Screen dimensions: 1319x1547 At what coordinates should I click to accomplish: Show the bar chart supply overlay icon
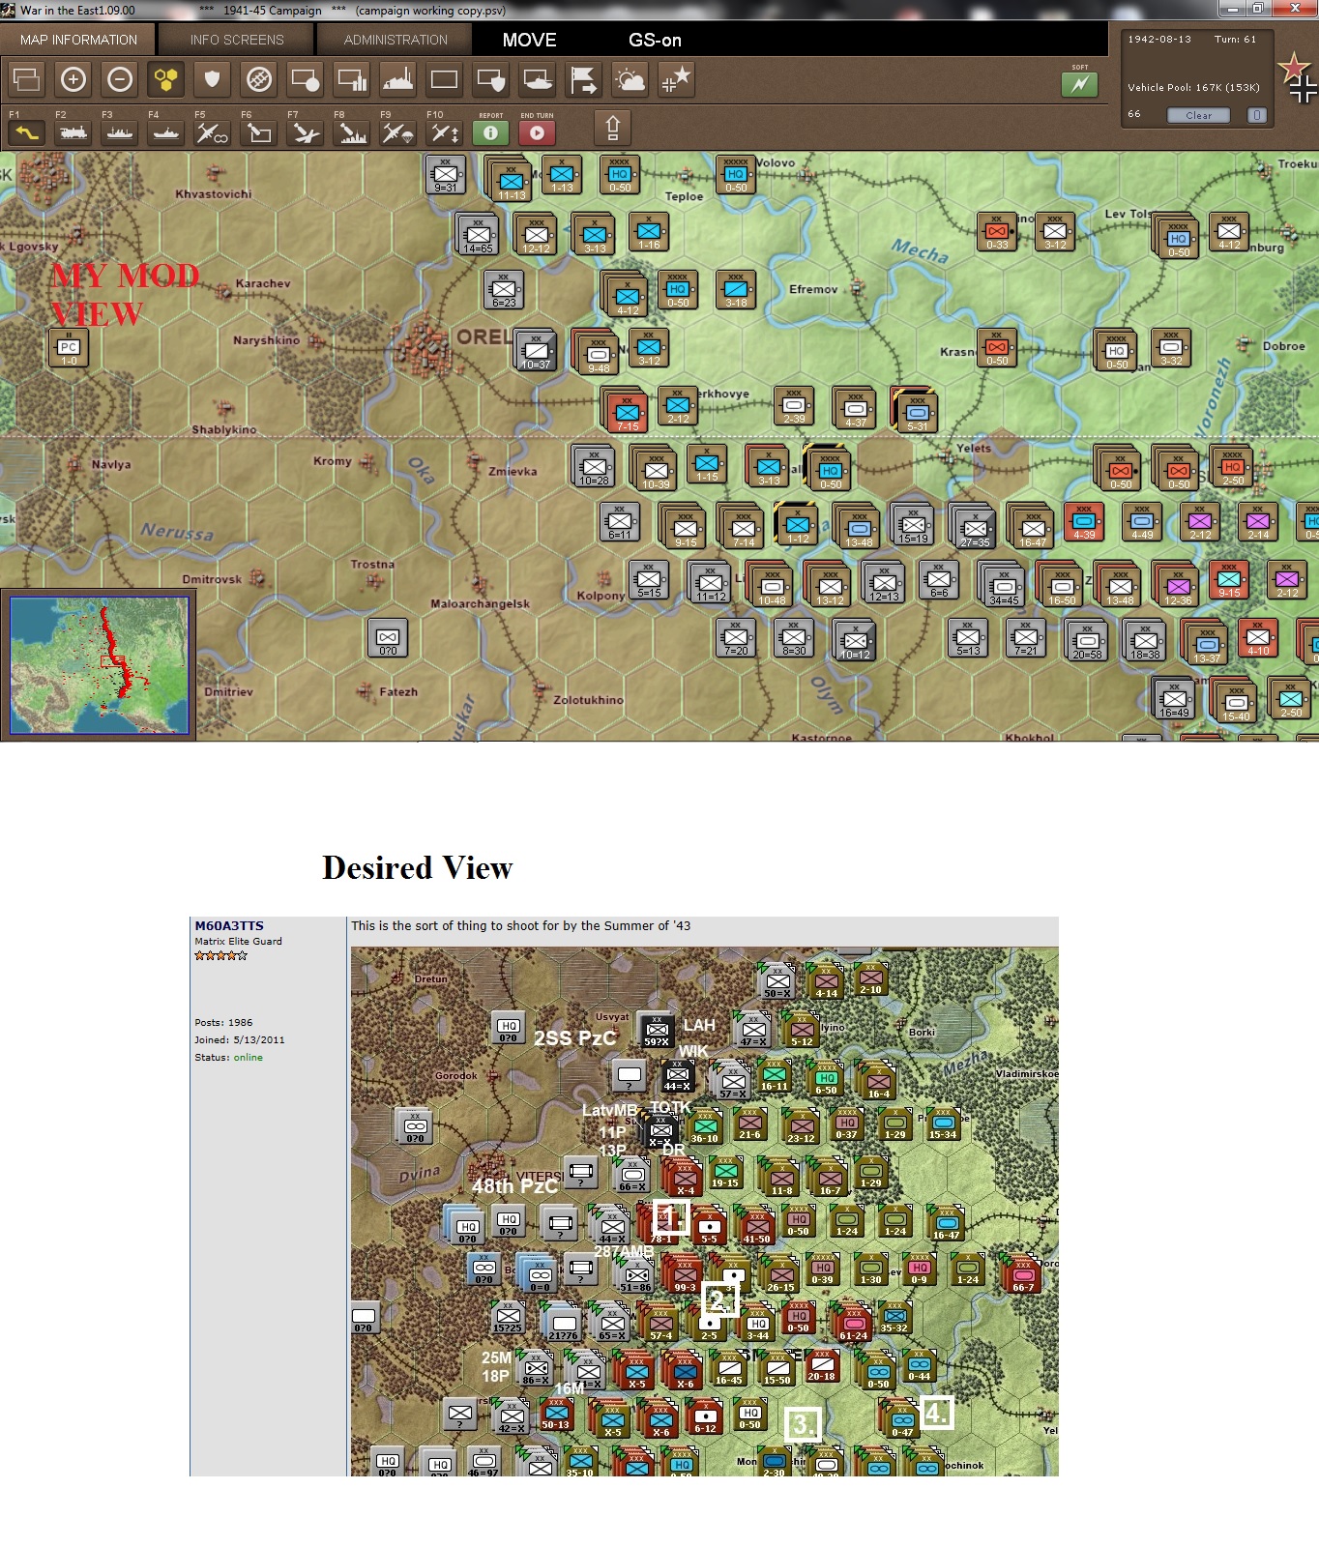[352, 79]
